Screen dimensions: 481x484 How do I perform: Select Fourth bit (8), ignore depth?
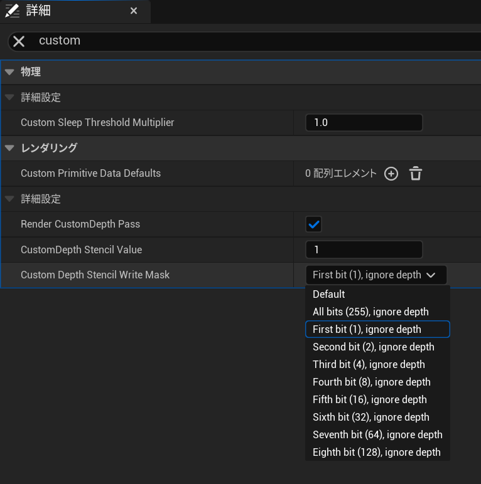(377, 382)
